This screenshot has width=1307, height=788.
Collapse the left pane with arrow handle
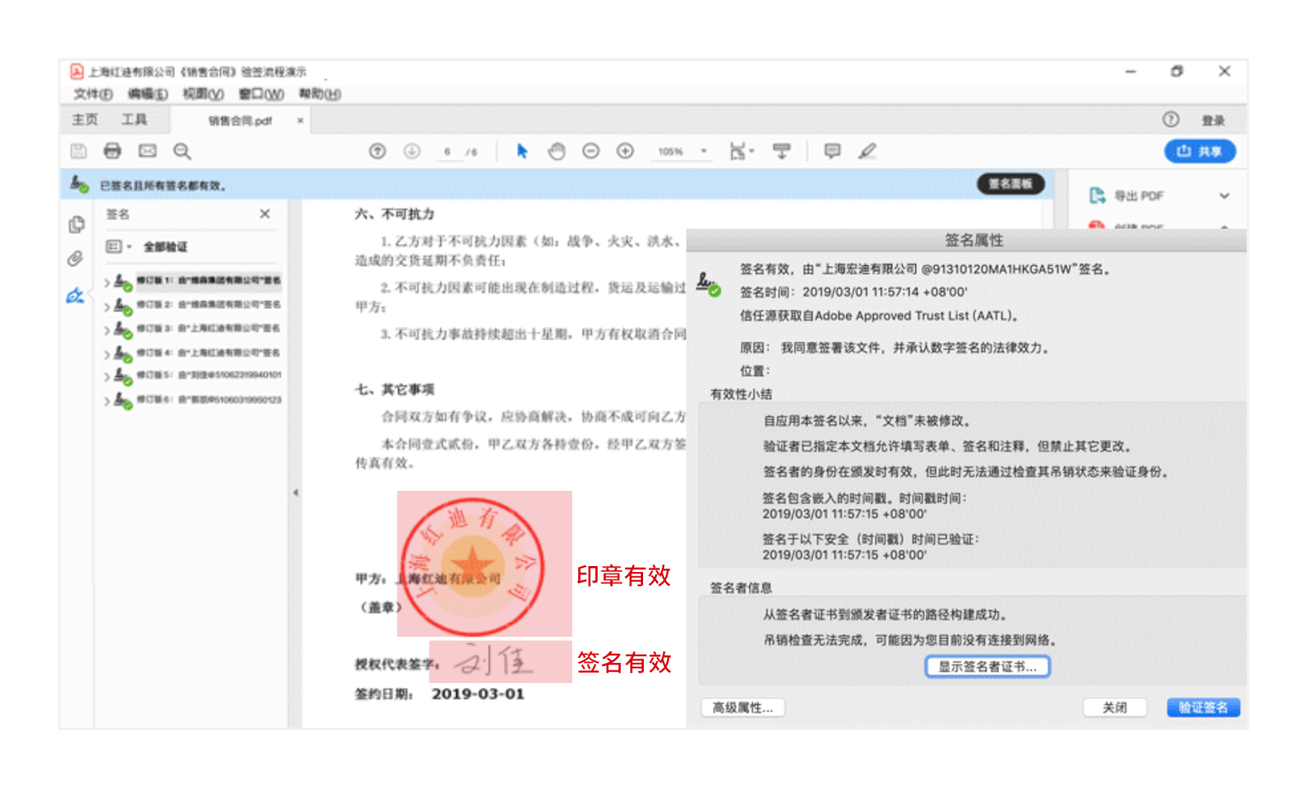[296, 492]
